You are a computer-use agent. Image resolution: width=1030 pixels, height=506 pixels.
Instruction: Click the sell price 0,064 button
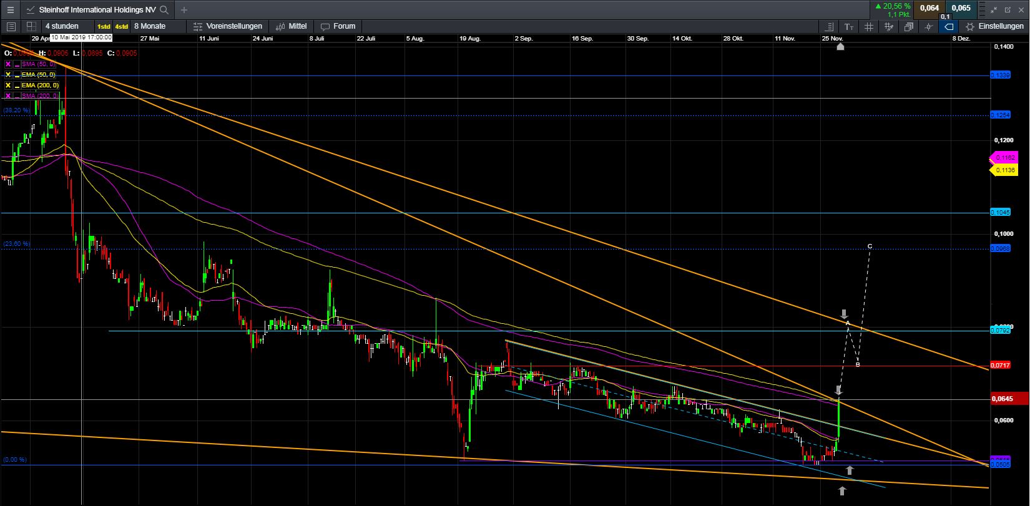(x=929, y=8)
